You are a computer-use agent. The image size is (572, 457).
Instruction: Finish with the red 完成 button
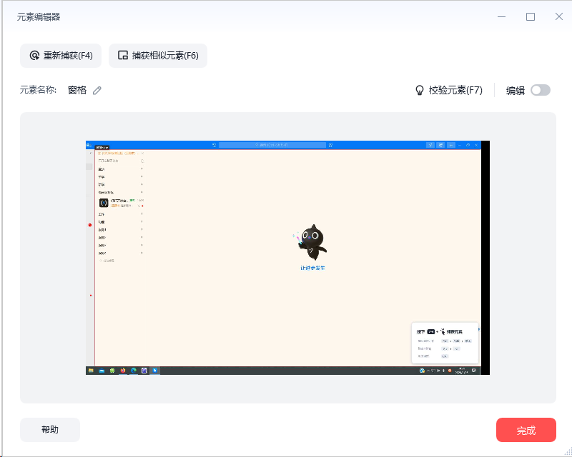pos(526,430)
